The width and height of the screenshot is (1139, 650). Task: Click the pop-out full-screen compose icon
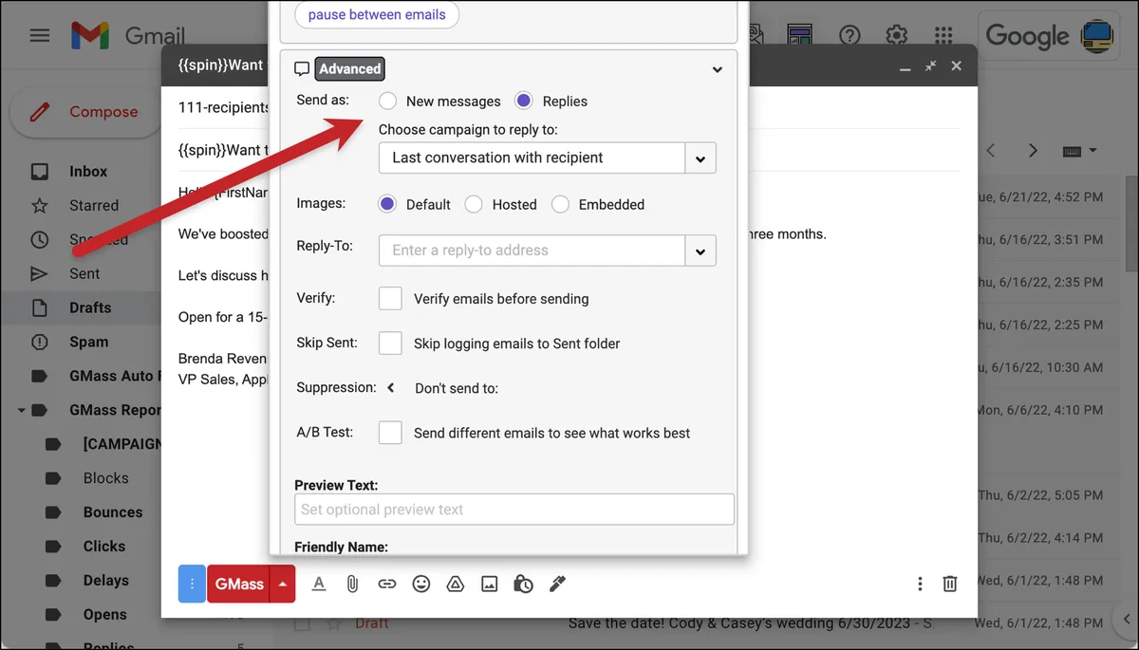click(x=931, y=66)
